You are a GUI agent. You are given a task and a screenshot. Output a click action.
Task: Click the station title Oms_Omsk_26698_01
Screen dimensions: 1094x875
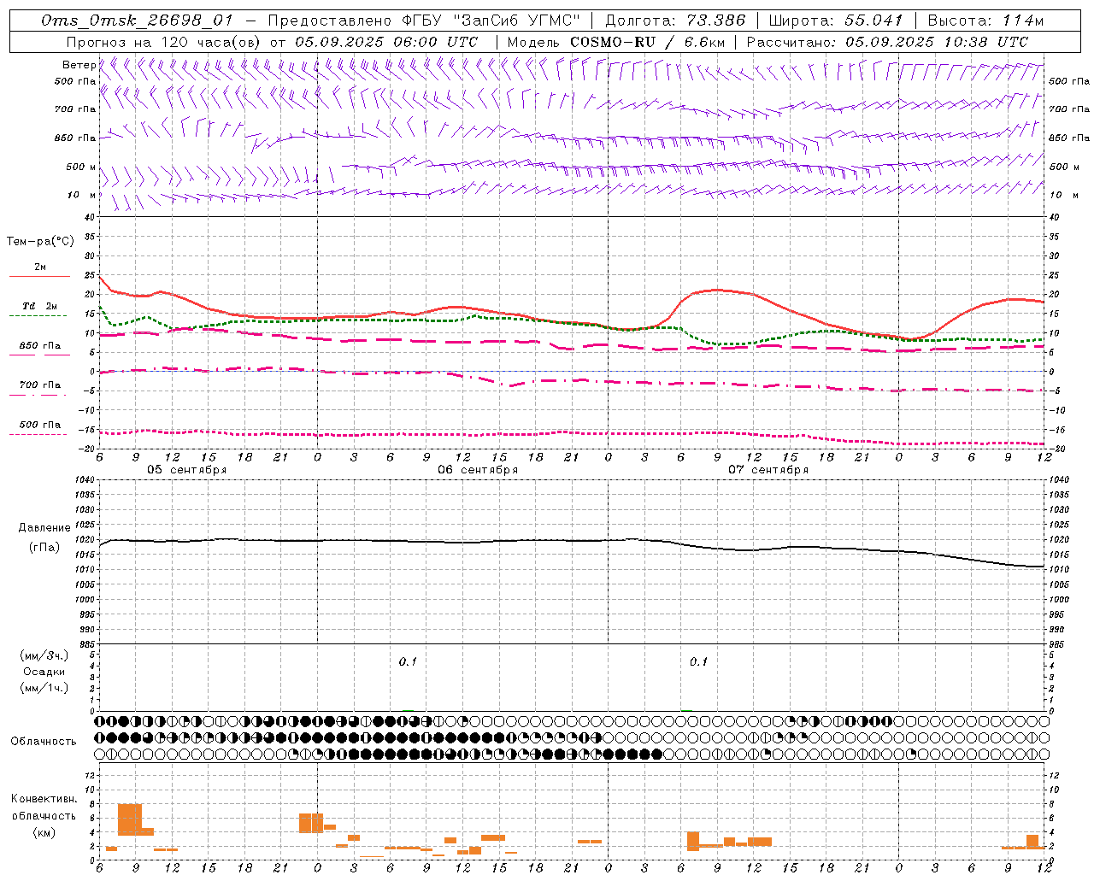pos(136,21)
